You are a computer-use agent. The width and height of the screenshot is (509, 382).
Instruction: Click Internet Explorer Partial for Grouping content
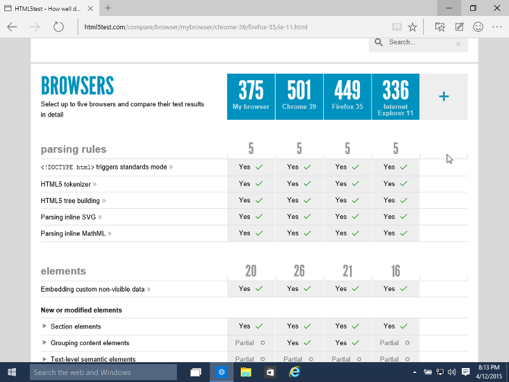pyautogui.click(x=394, y=343)
